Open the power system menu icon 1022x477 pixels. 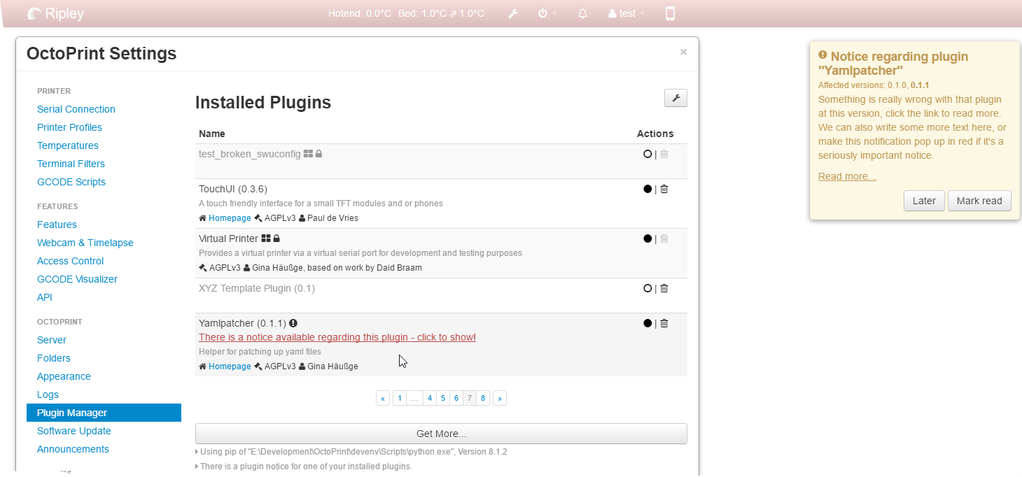[x=547, y=13]
